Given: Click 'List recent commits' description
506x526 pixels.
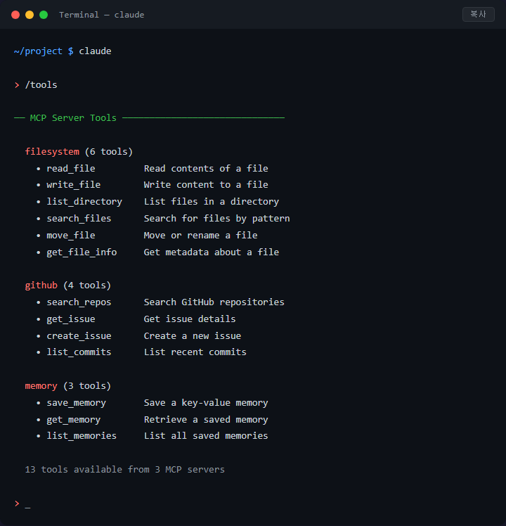Looking at the screenshot, I should tap(195, 352).
